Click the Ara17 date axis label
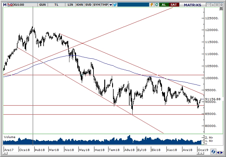 point(9,150)
